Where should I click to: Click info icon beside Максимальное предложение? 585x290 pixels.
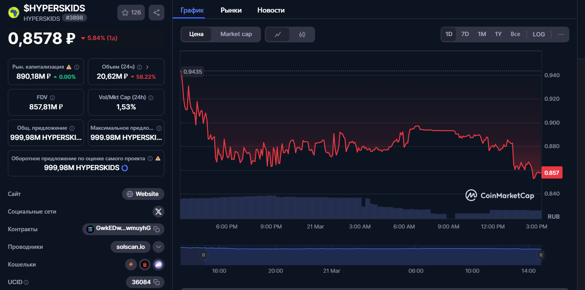pos(159,128)
